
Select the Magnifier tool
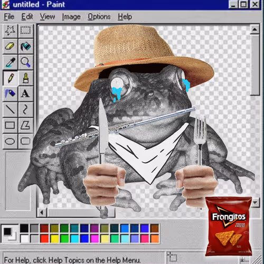(x=25, y=62)
